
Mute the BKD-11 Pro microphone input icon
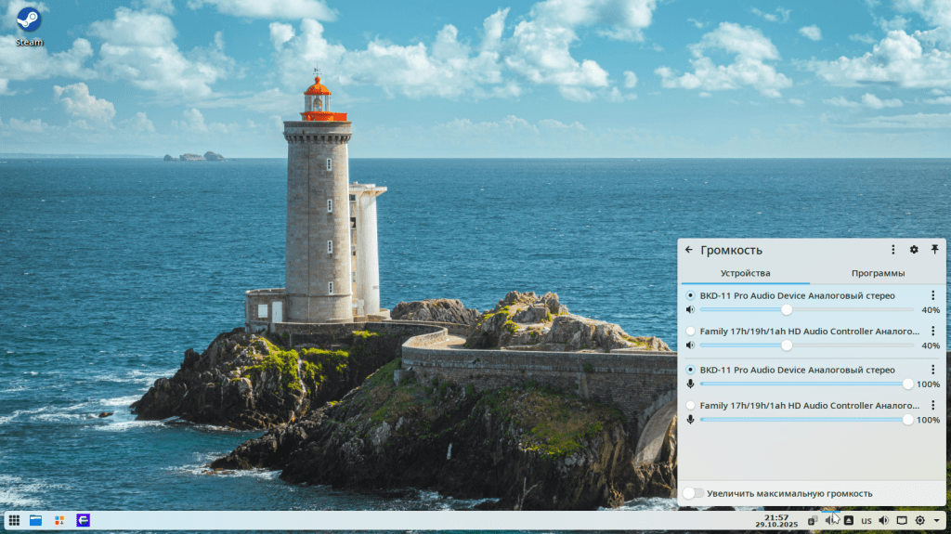[x=690, y=384]
